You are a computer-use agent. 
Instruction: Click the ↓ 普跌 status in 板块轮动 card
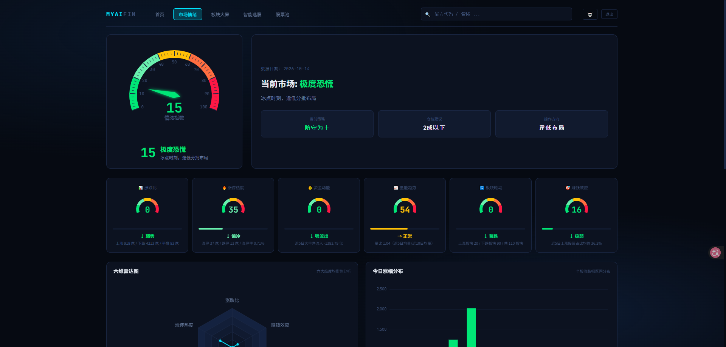click(491, 236)
